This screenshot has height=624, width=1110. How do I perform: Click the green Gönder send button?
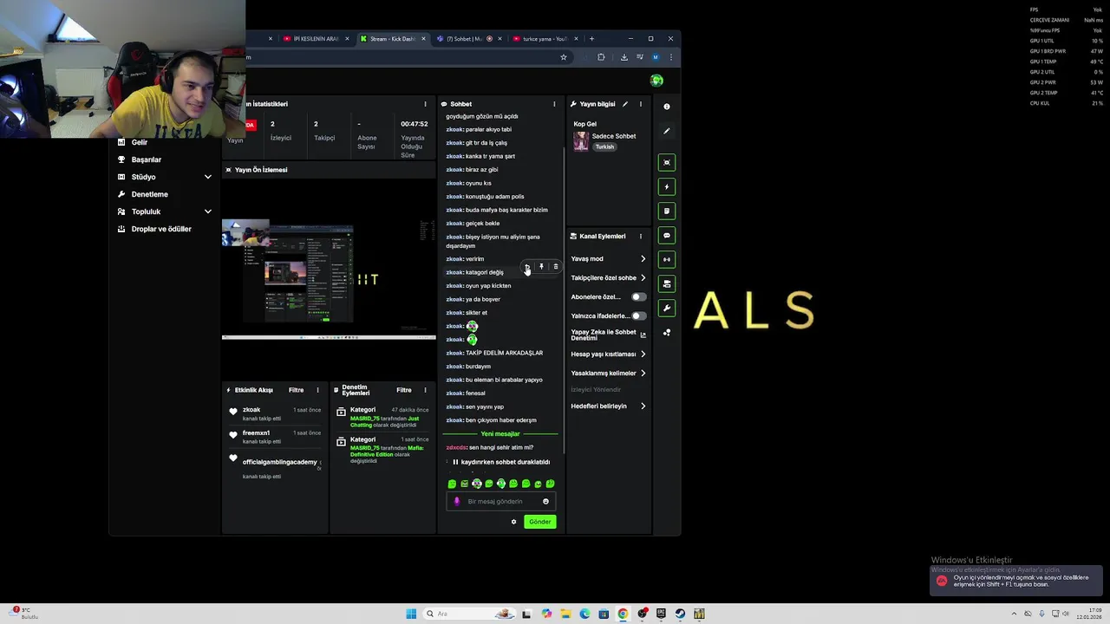coord(539,522)
